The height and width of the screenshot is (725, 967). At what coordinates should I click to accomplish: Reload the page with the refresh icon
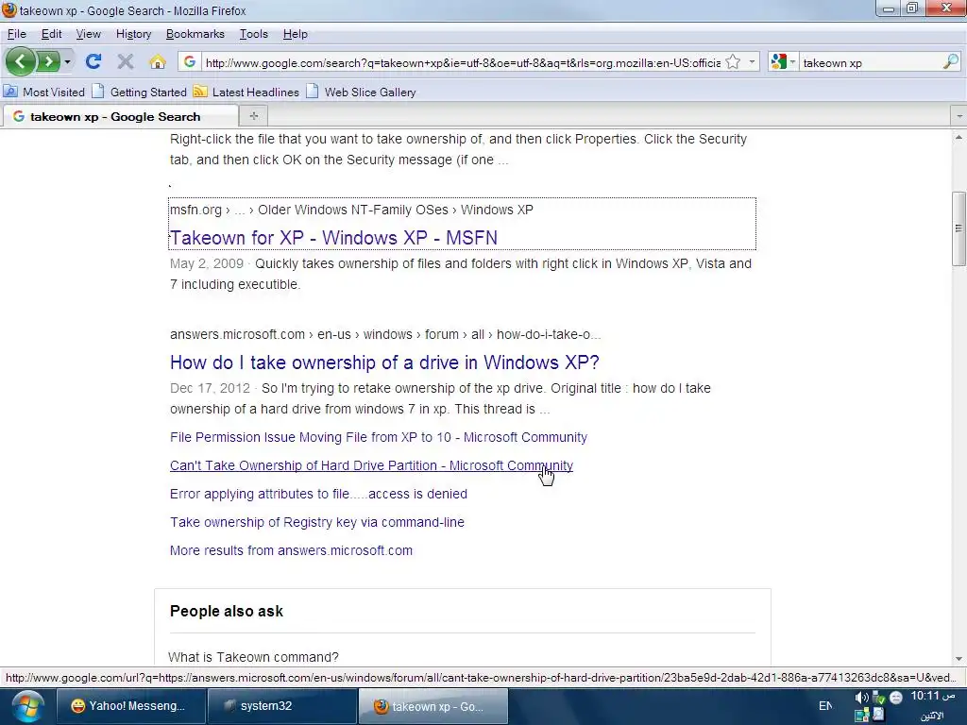(93, 61)
